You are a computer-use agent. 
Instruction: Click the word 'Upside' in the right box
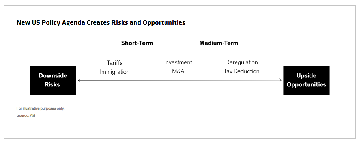coord(307,75)
